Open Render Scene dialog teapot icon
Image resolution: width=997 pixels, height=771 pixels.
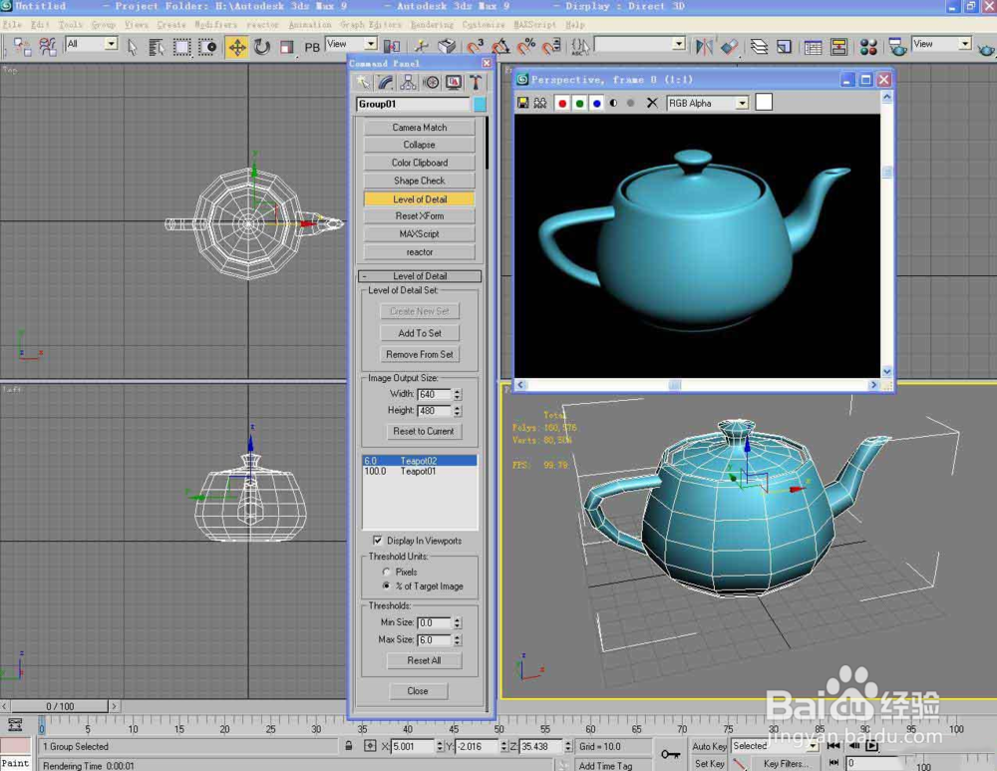coord(897,47)
